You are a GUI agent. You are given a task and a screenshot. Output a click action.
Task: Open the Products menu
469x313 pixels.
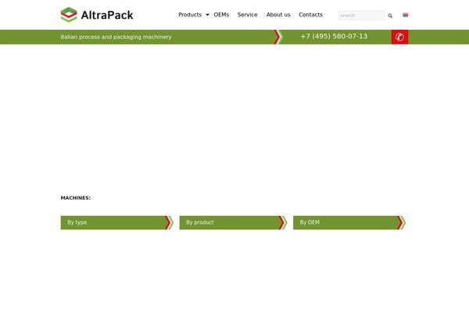click(190, 15)
